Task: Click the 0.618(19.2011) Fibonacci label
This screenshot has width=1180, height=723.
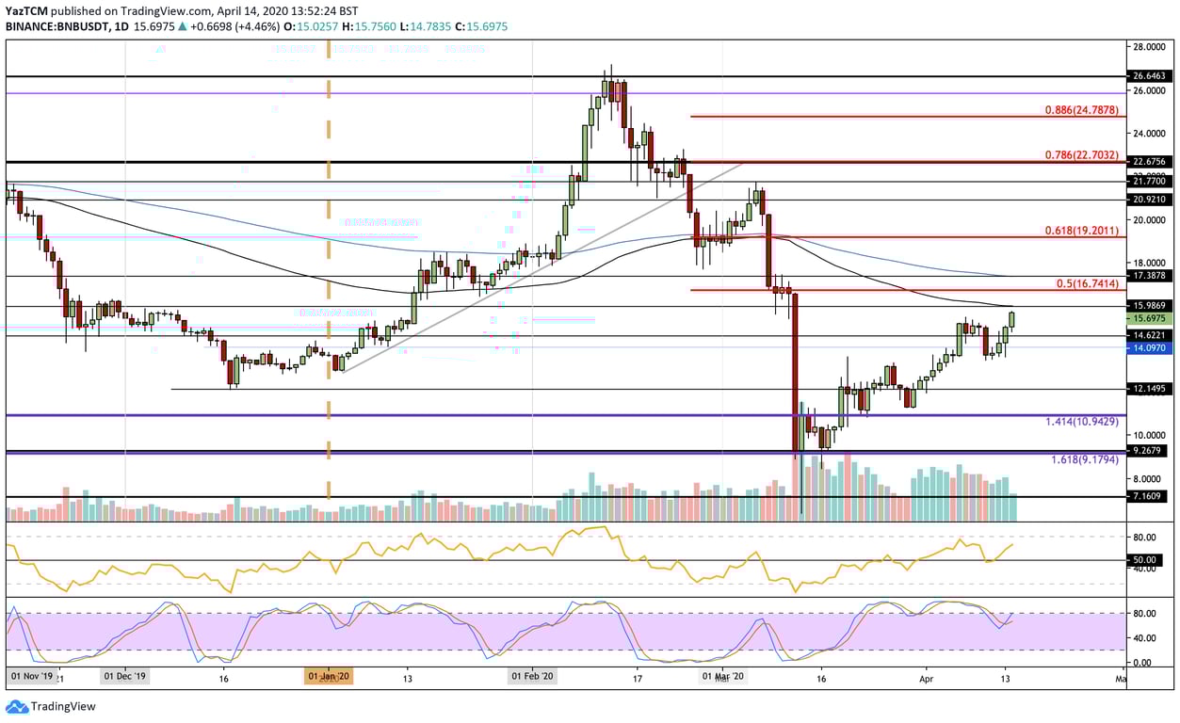Action: 1079,229
